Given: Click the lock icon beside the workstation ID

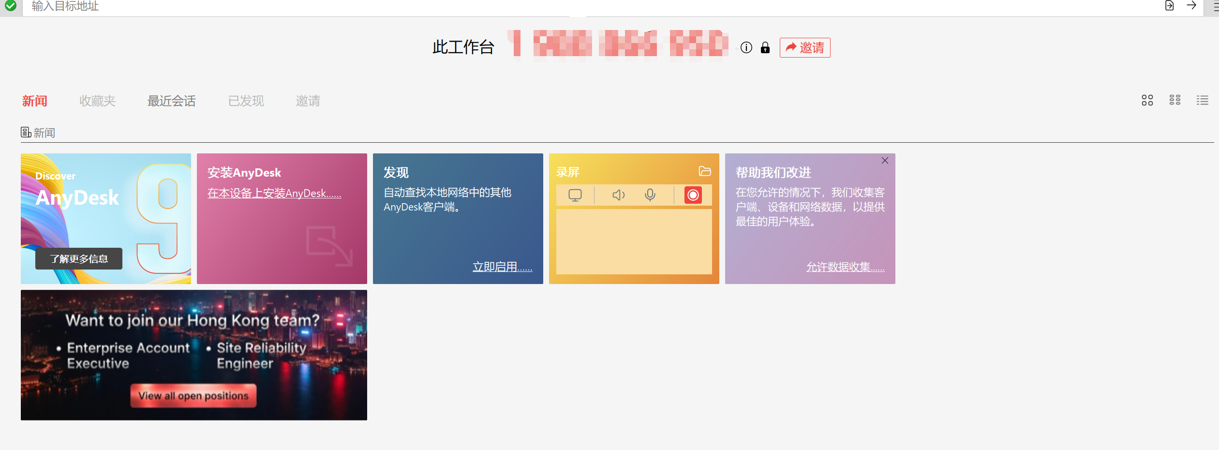Looking at the screenshot, I should [765, 47].
